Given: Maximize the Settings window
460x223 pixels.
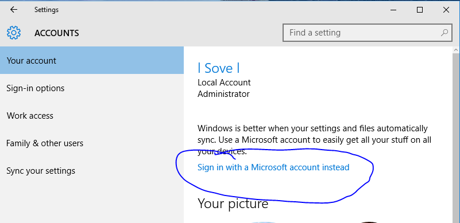Looking at the screenshot, I should tap(420, 10).
